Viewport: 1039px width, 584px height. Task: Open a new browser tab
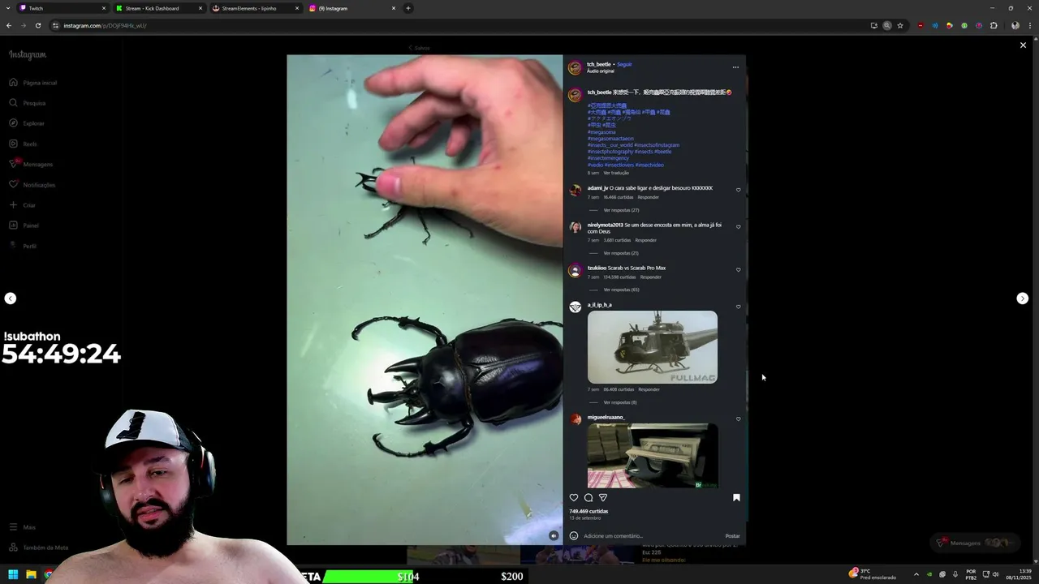click(x=408, y=8)
